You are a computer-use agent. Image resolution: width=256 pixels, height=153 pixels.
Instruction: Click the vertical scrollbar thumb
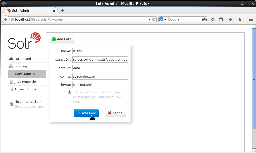pos(254,79)
